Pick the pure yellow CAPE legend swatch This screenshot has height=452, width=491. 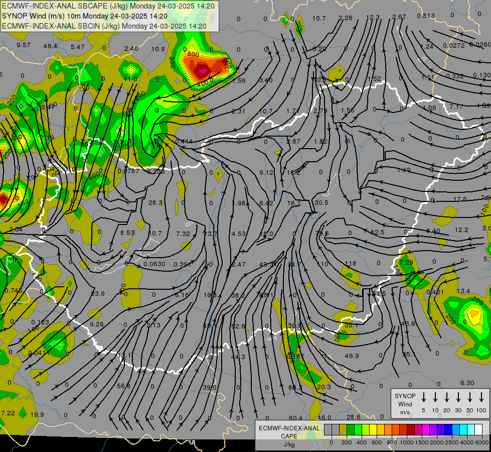coord(373,429)
